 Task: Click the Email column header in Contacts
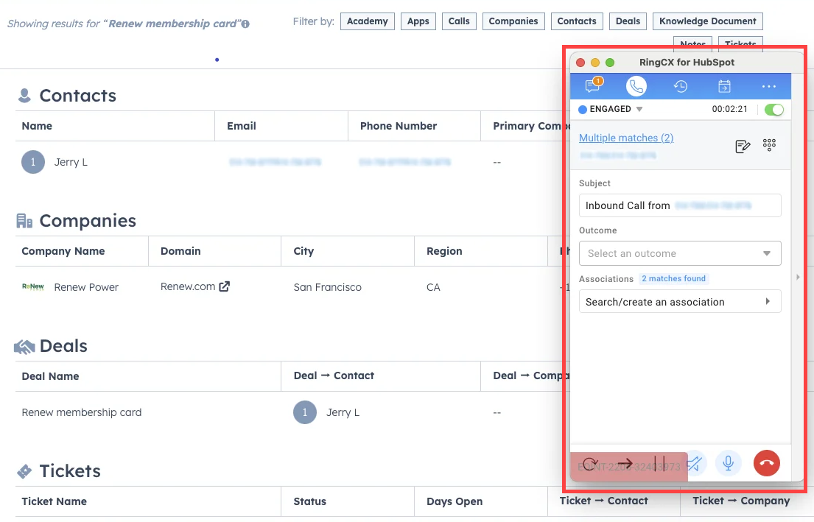coord(242,126)
